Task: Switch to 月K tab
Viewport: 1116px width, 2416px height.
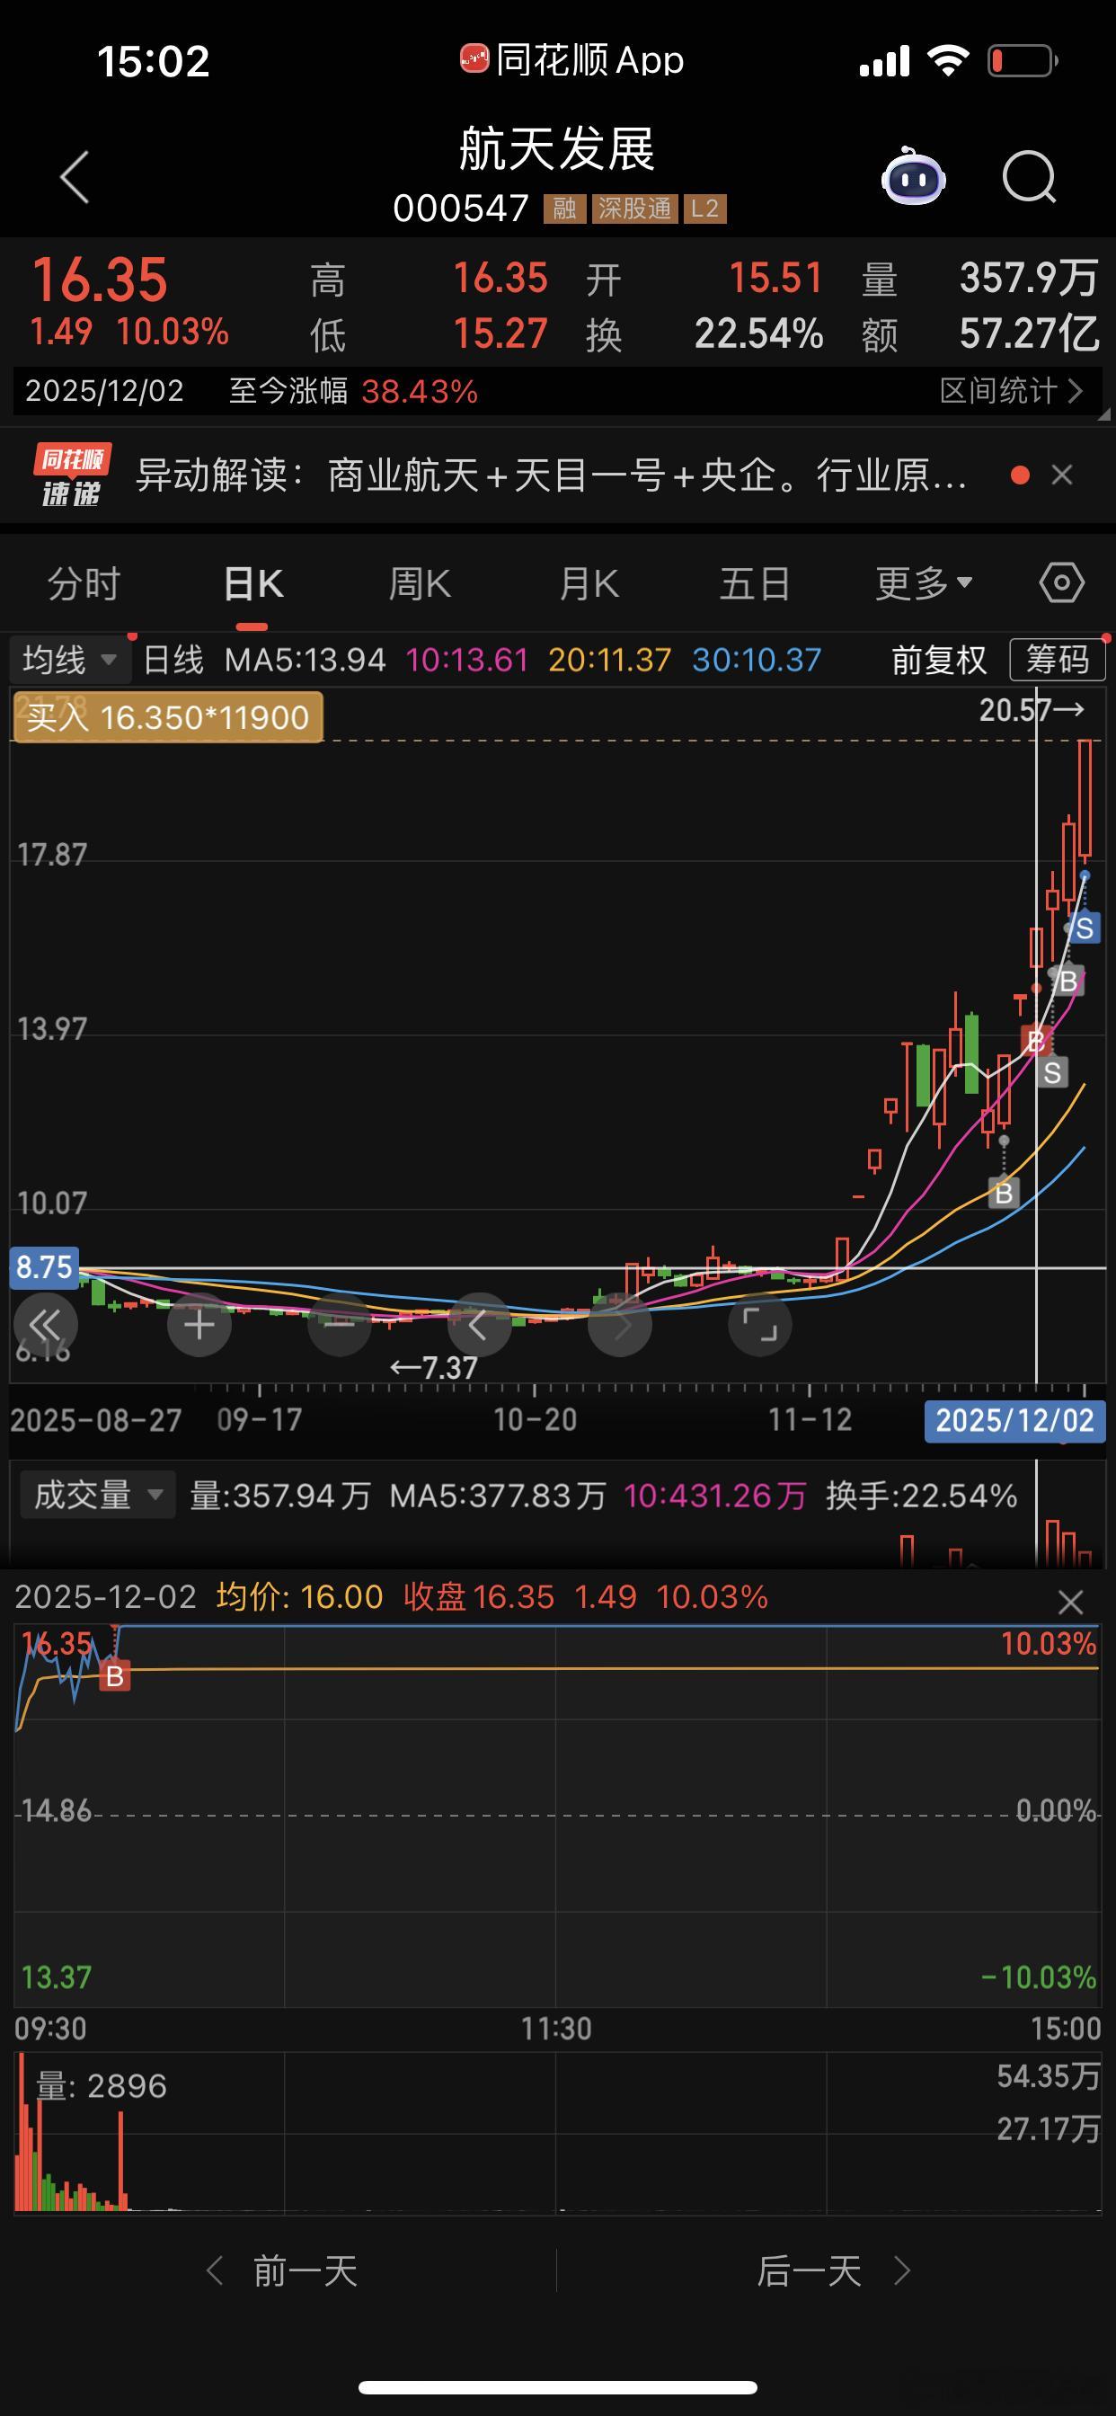Action: [588, 584]
